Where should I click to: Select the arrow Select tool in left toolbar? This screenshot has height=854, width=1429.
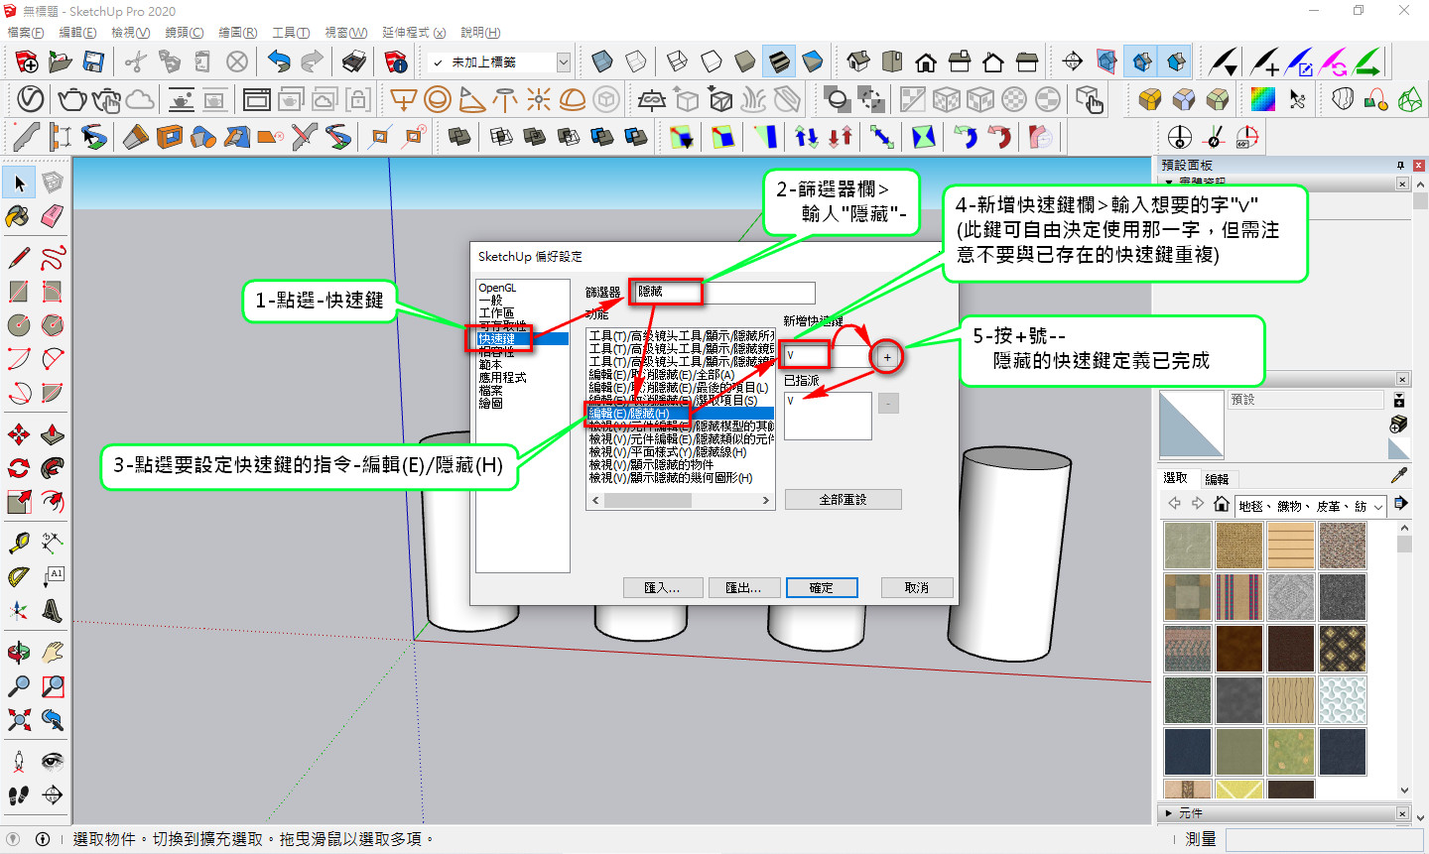(x=19, y=183)
